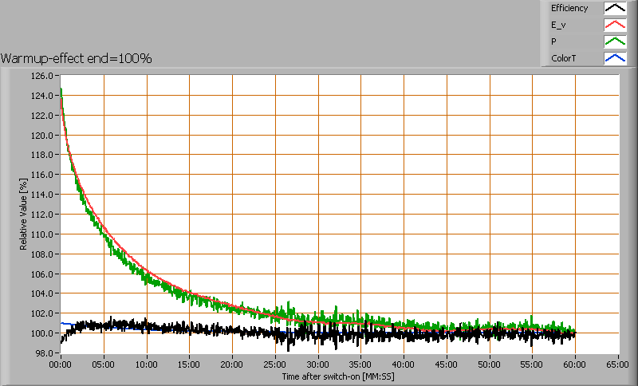This screenshot has height=386, width=638.
Task: Click the 98.0 minimum value on Y axis
Action: pos(44,353)
